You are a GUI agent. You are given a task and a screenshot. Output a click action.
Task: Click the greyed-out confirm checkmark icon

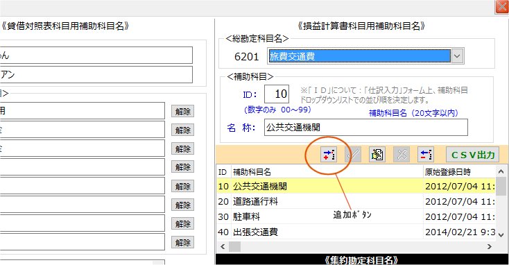[353, 155]
